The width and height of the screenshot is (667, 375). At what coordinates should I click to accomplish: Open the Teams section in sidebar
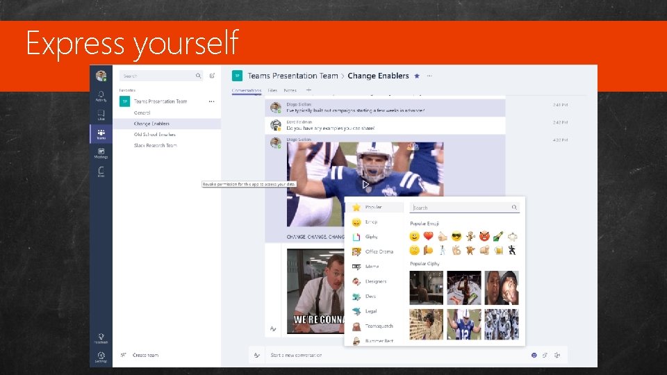(101, 134)
